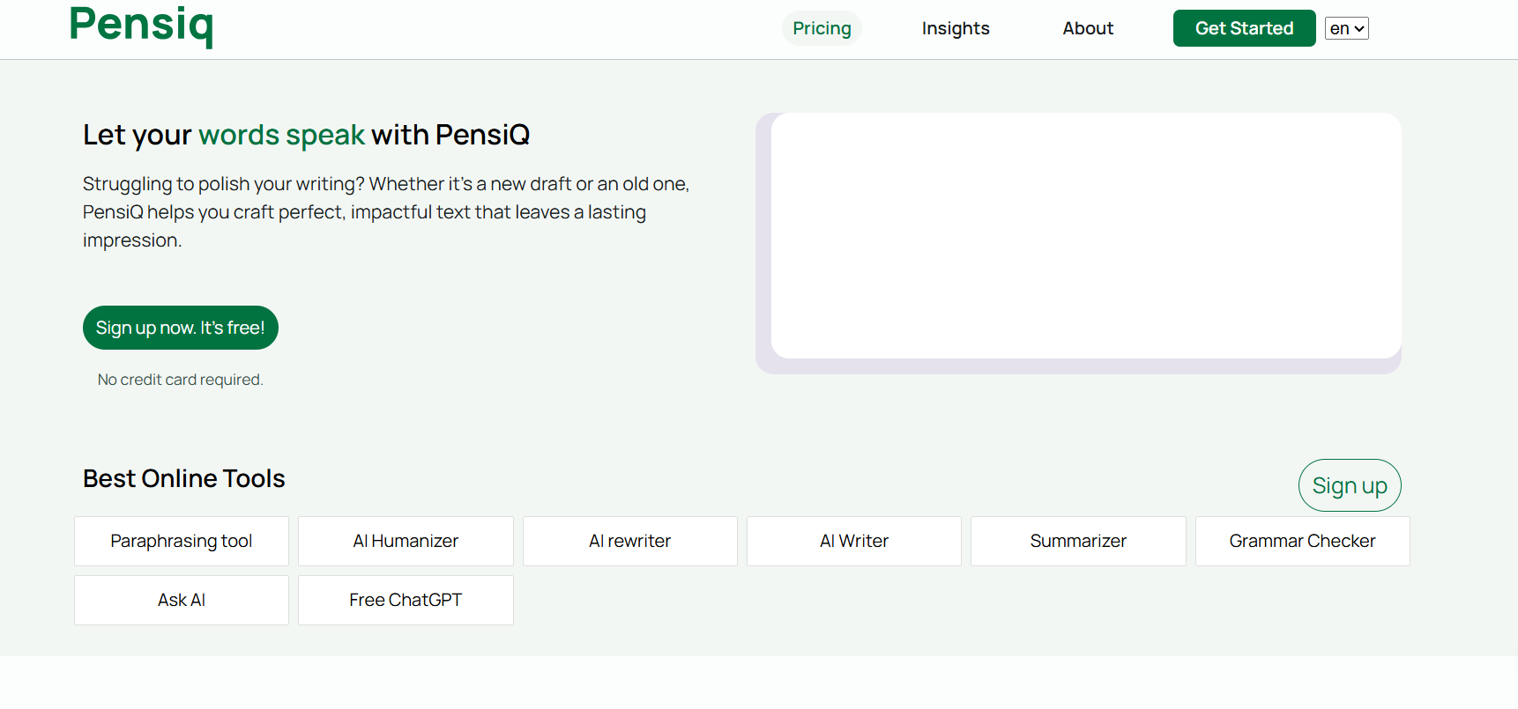Click Sign up now. It's free!

click(x=181, y=328)
